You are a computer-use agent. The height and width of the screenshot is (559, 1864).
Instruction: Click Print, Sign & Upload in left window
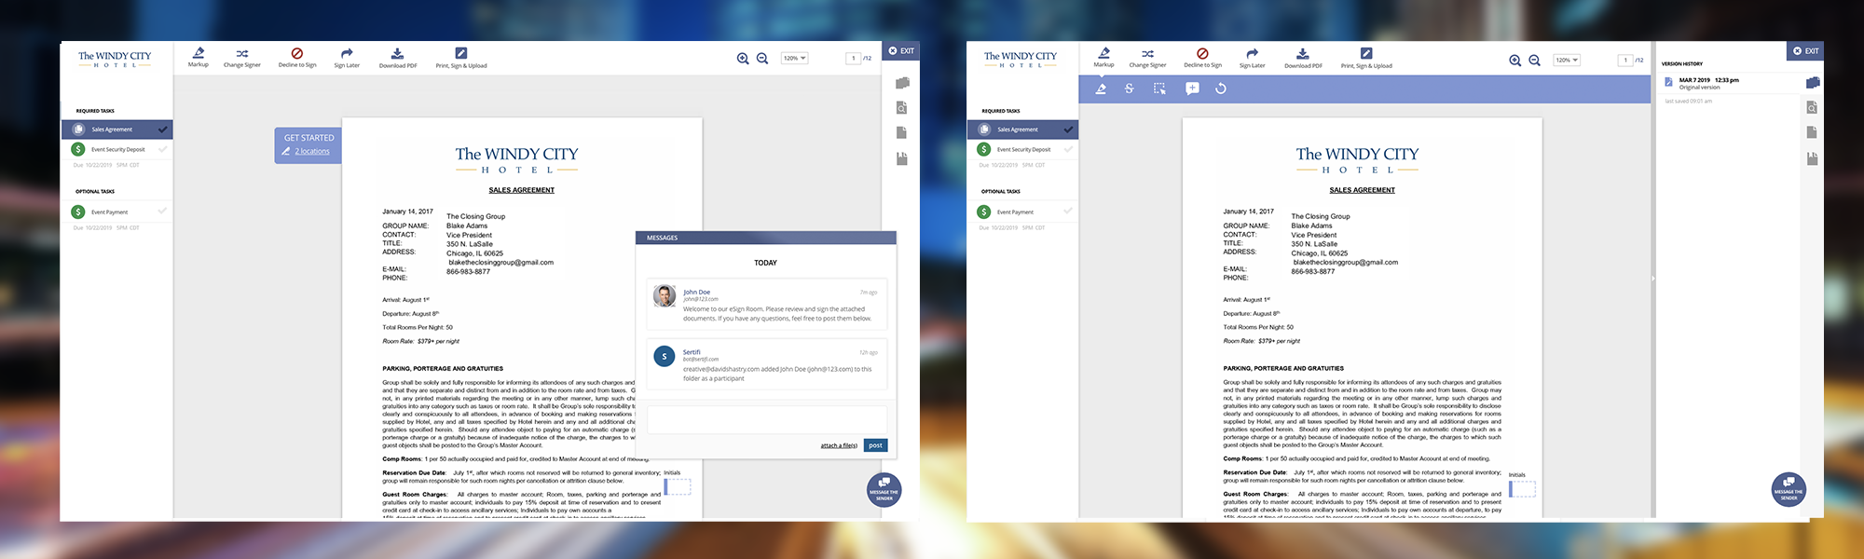[x=460, y=58]
